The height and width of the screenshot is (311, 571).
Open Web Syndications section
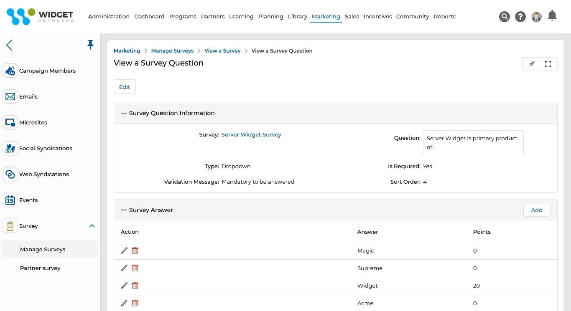click(10, 174)
